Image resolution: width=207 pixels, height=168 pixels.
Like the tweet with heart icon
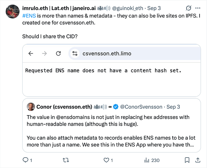click(x=106, y=160)
